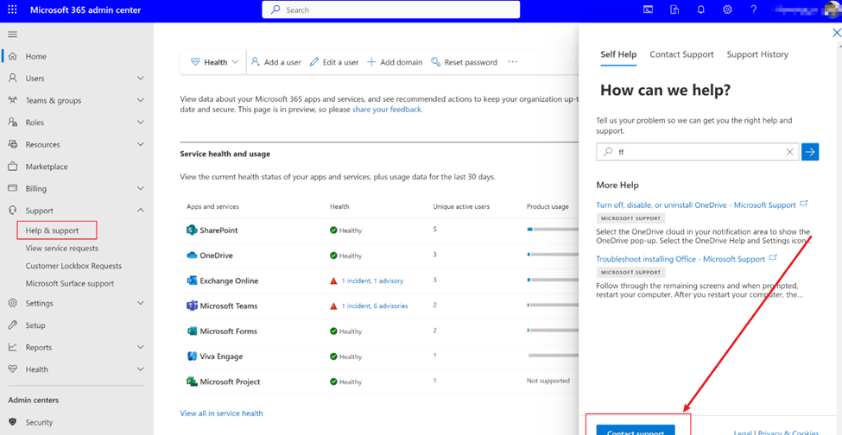Open the app launcher waffle icon
The image size is (842, 435).
tap(12, 9)
